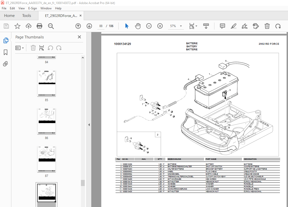Add a sticky note comment
288x207 pixels.
click(222, 26)
